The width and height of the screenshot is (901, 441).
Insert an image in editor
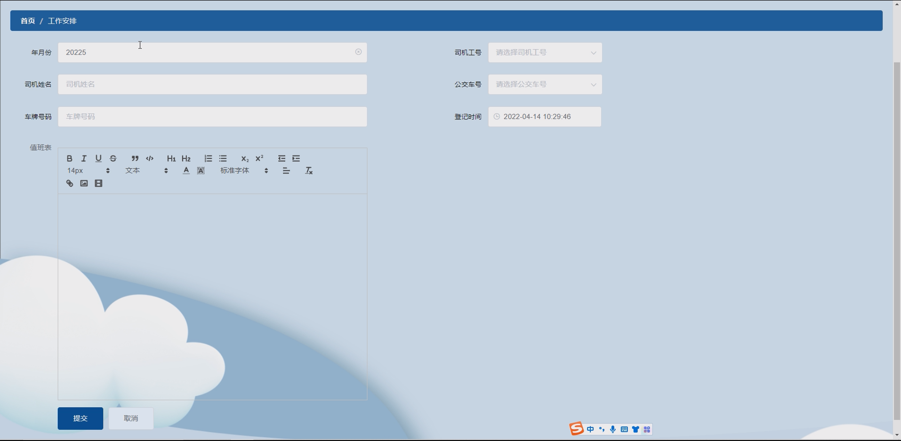pyautogui.click(x=84, y=183)
